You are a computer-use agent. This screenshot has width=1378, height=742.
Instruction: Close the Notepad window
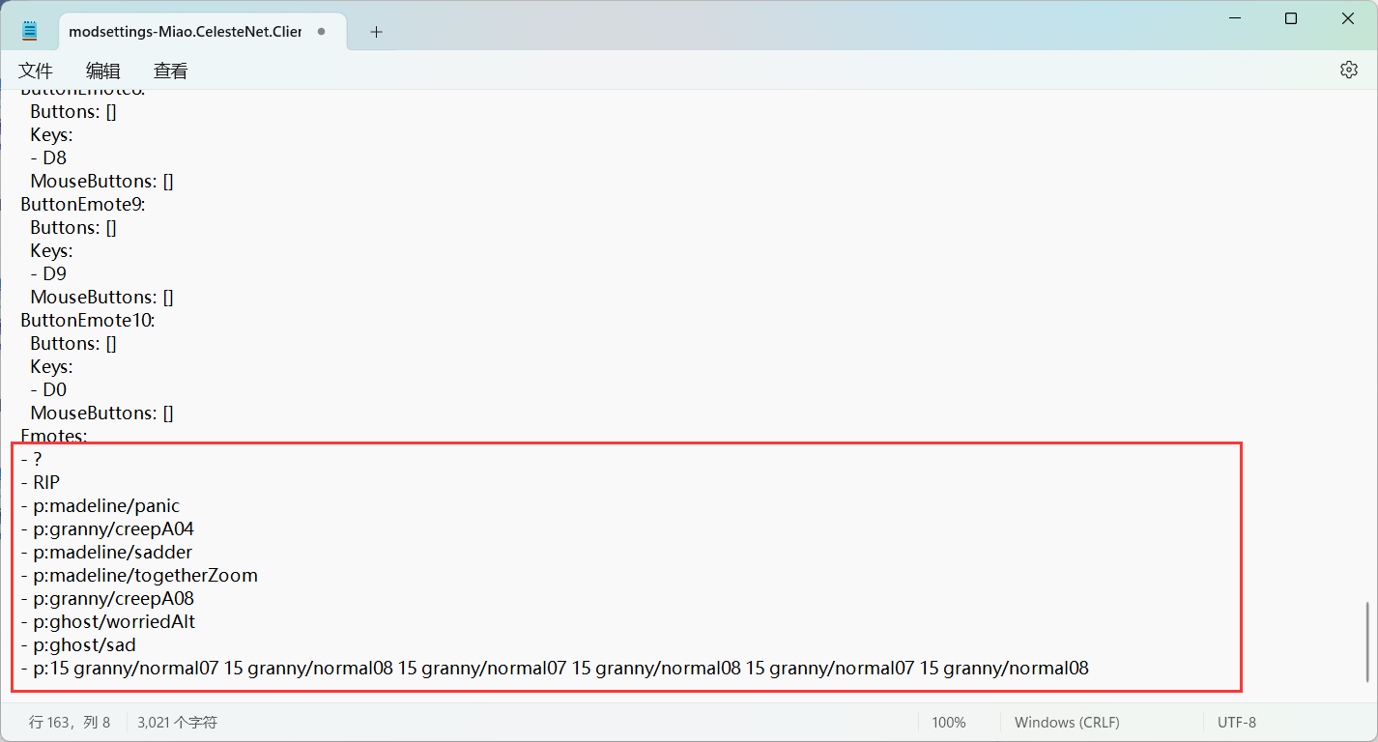[1348, 18]
